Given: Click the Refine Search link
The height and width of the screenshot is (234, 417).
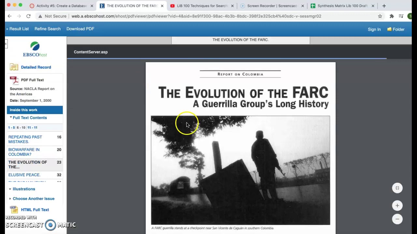Looking at the screenshot, I should tap(48, 29).
